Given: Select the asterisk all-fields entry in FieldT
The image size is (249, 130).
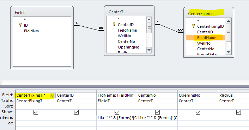Looking at the screenshot, I should click(25, 19).
